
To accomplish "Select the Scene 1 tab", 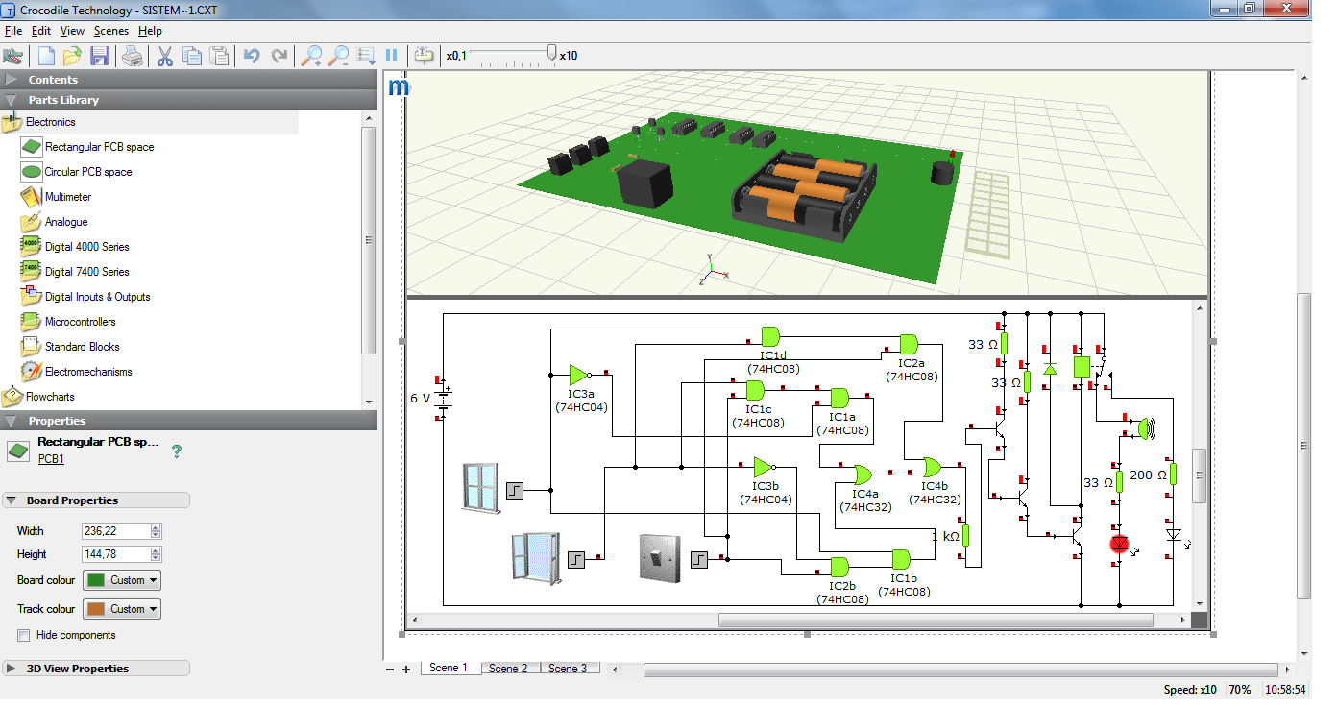I will point(449,668).
